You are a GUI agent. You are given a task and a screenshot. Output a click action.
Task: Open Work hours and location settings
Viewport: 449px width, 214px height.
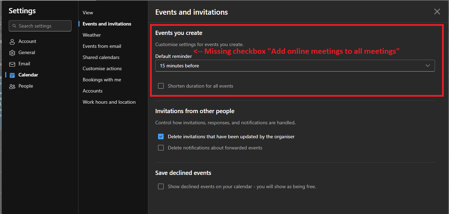pos(109,102)
